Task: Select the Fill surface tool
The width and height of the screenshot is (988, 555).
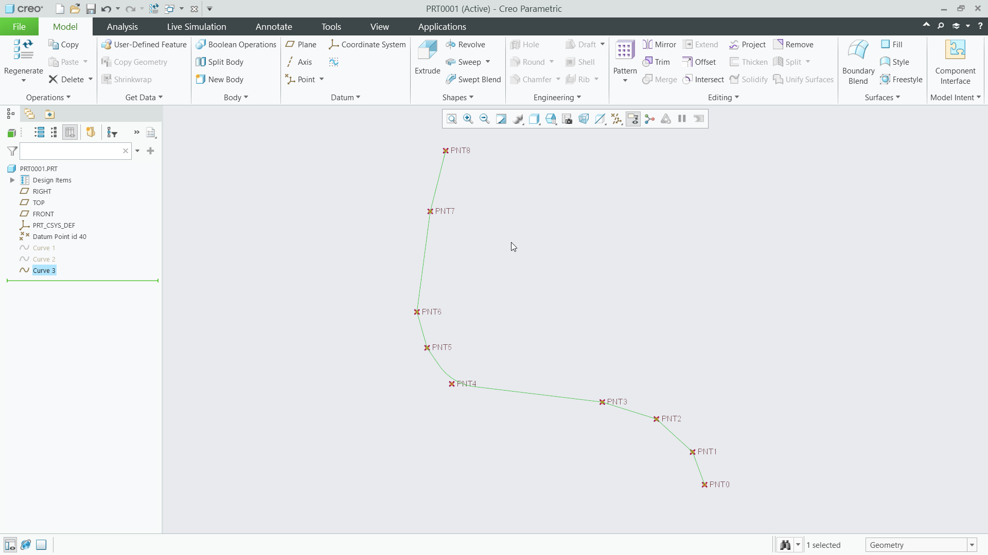Action: [x=891, y=45]
